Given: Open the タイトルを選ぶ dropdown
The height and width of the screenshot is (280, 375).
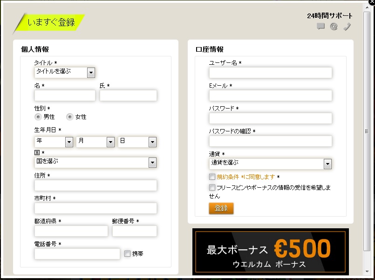Looking at the screenshot, I should [x=65, y=73].
